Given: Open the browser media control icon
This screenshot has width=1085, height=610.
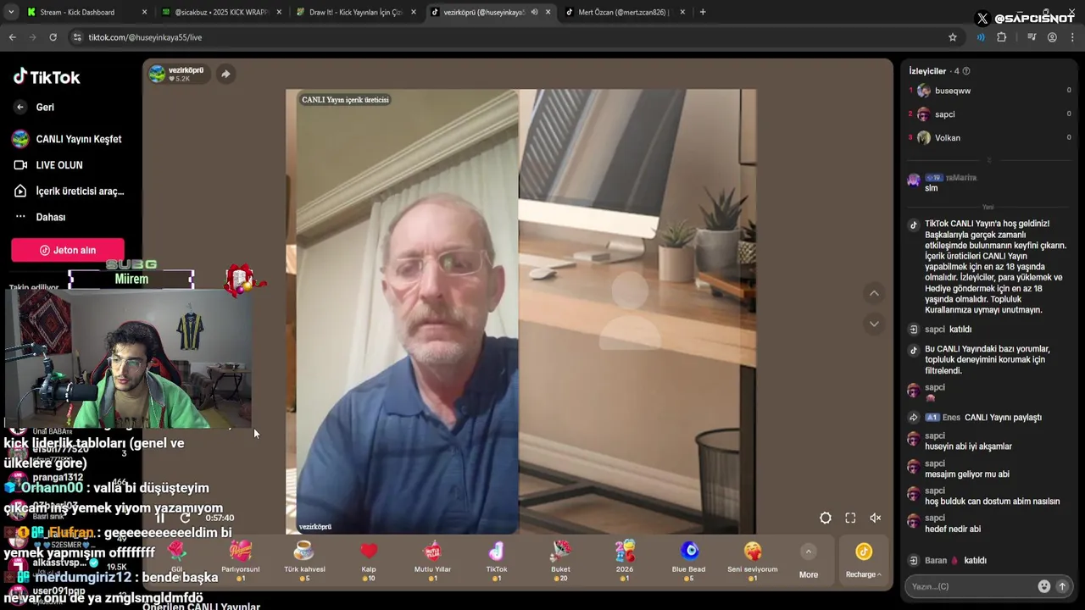Looking at the screenshot, I should 1032,37.
